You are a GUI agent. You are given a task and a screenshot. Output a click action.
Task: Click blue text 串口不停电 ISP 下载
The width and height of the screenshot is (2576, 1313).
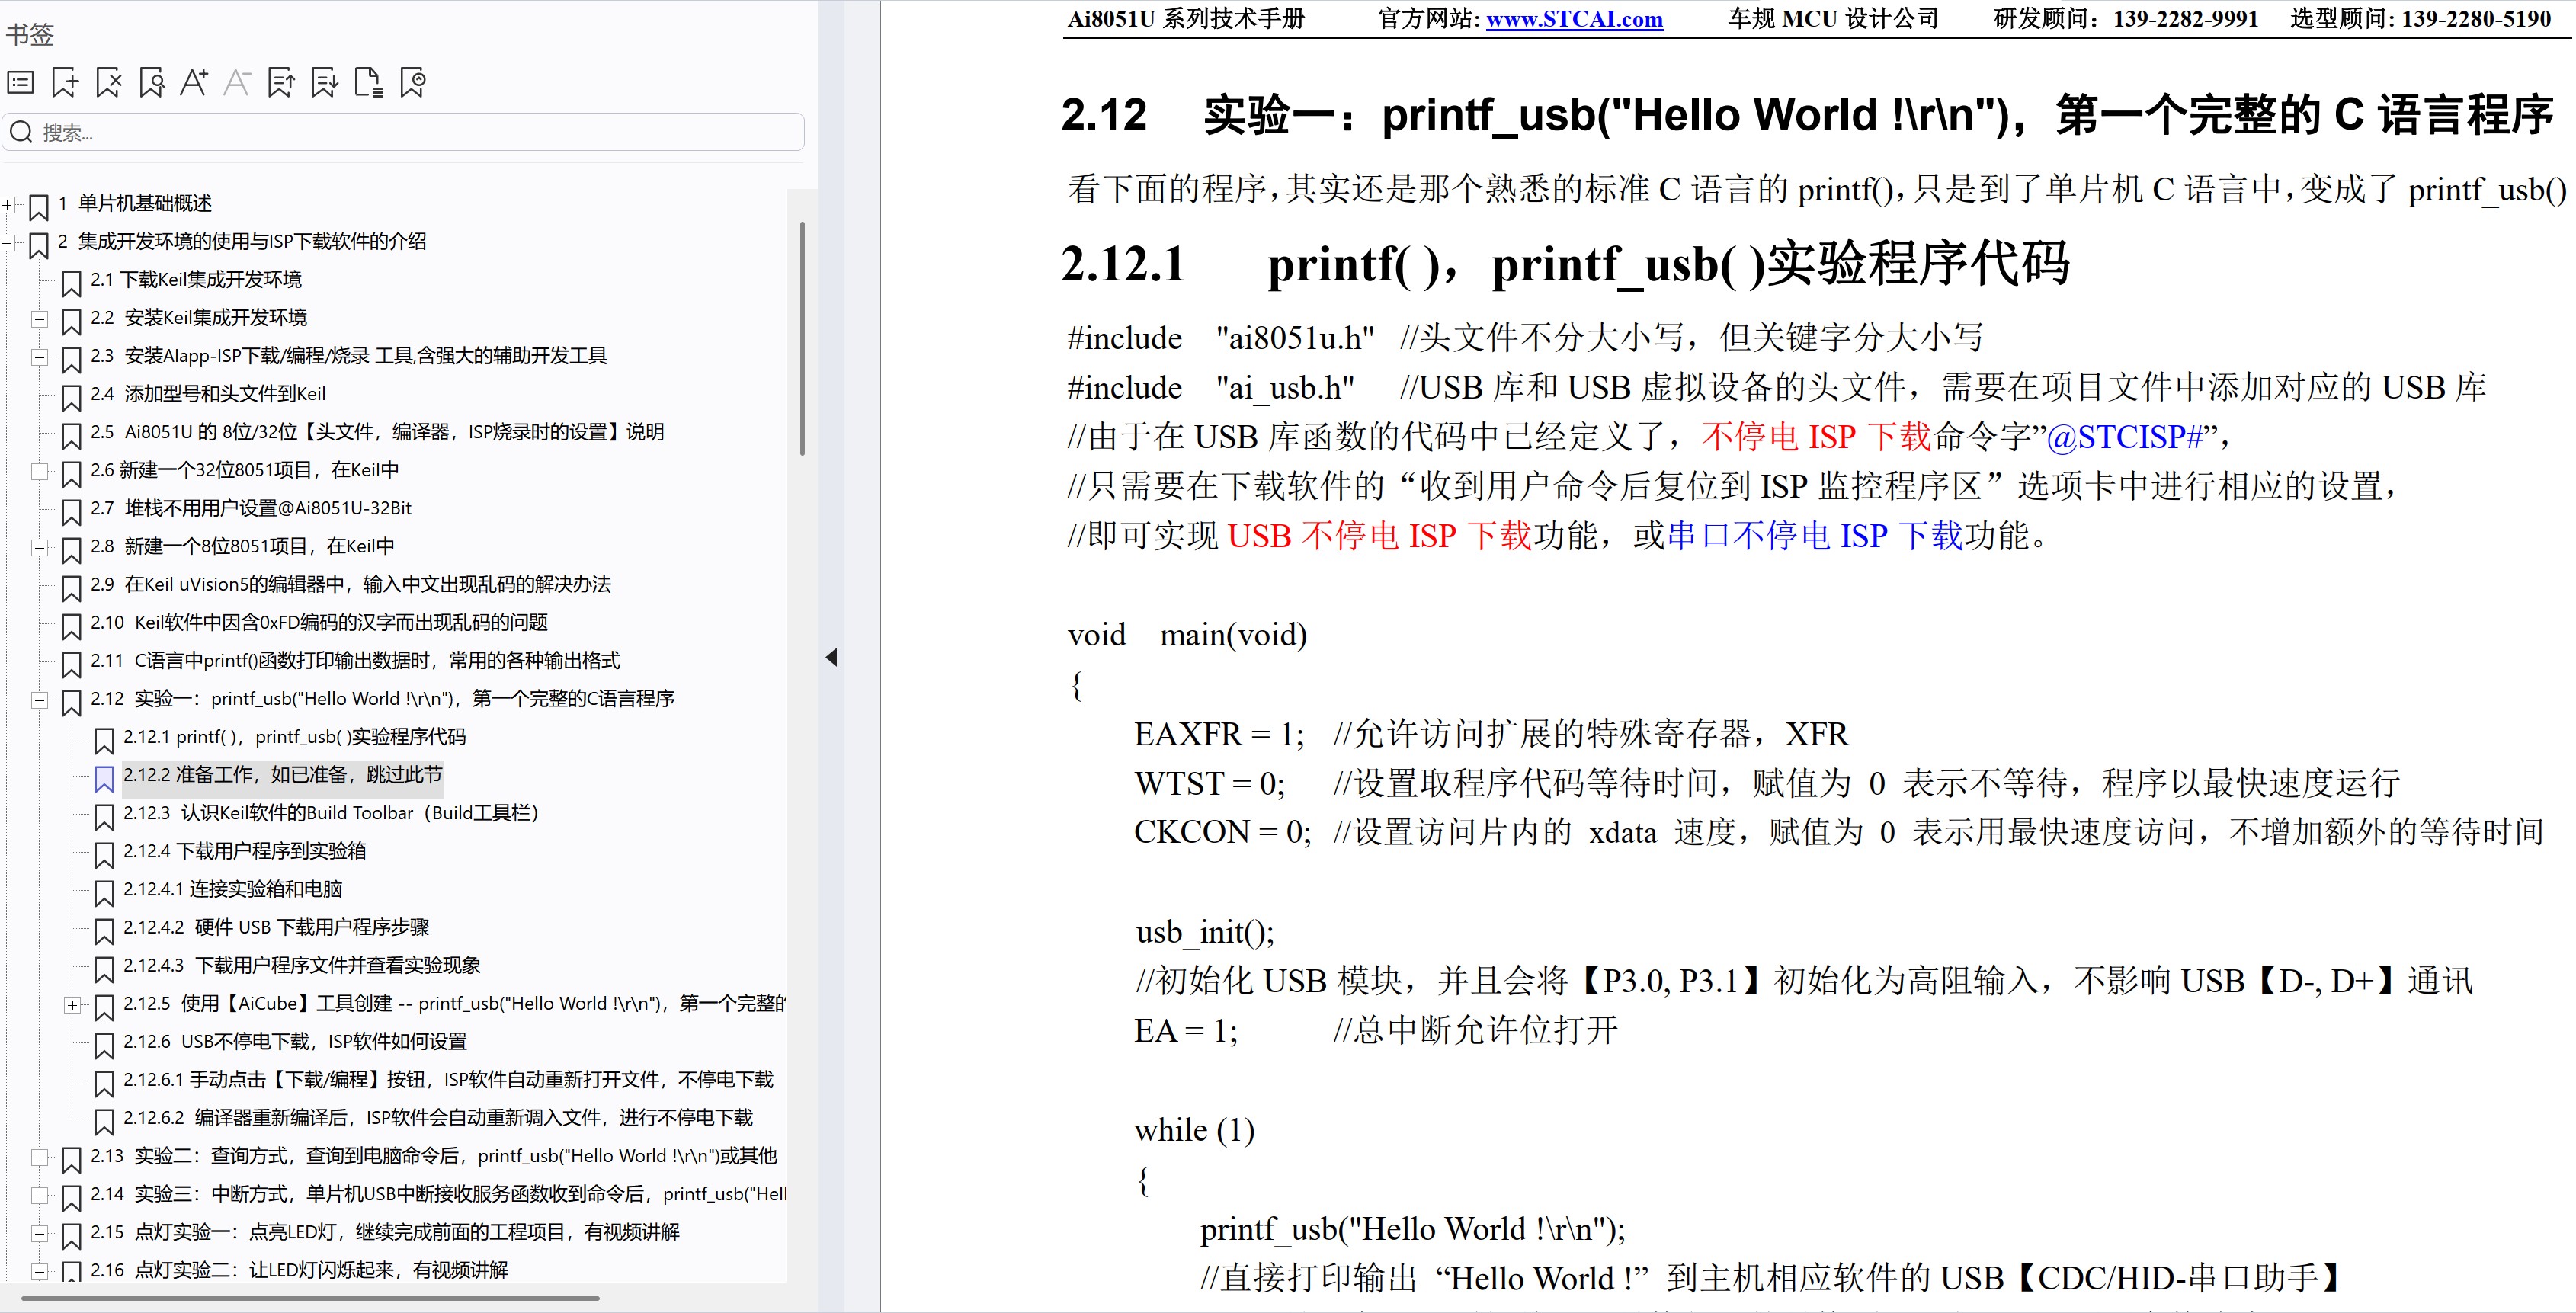click(1816, 536)
